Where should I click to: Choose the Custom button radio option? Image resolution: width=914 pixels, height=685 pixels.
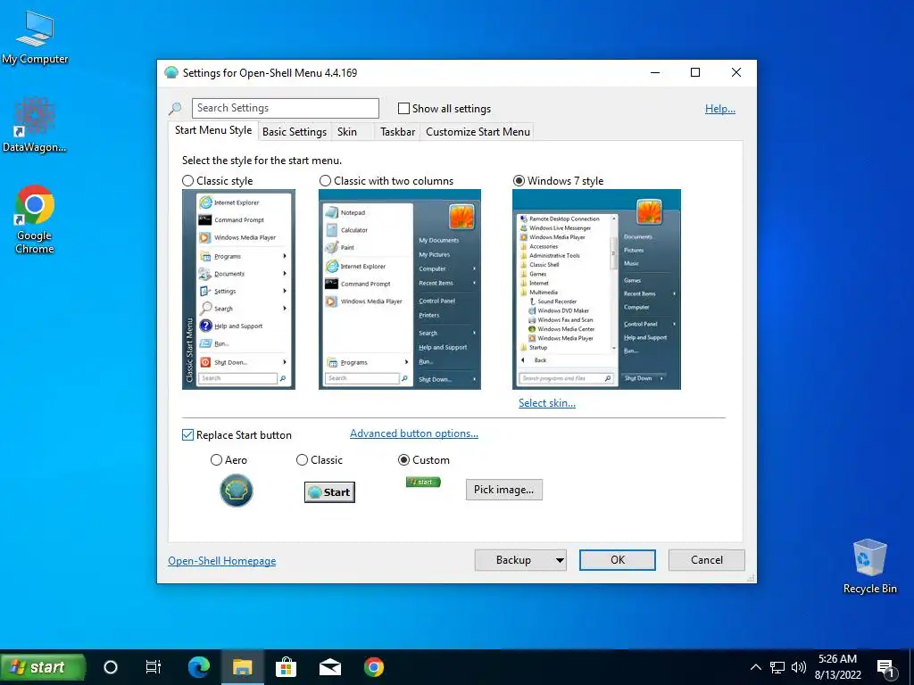[x=403, y=459]
